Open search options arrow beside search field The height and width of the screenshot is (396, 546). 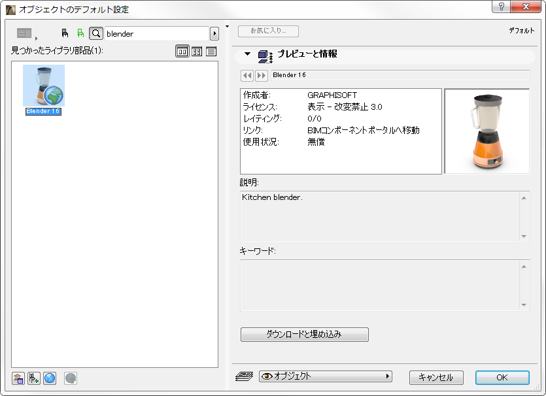(214, 34)
